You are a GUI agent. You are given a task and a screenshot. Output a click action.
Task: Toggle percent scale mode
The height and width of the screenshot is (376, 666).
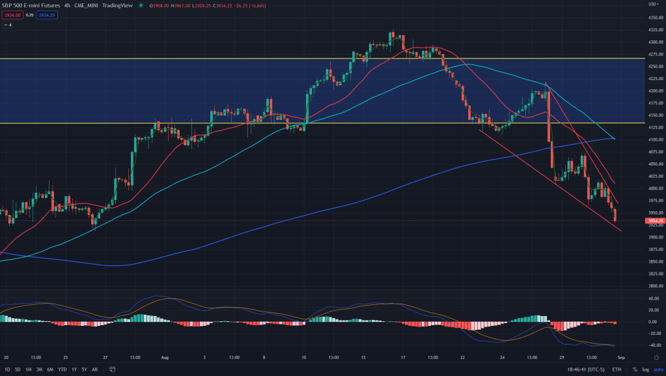(634, 369)
